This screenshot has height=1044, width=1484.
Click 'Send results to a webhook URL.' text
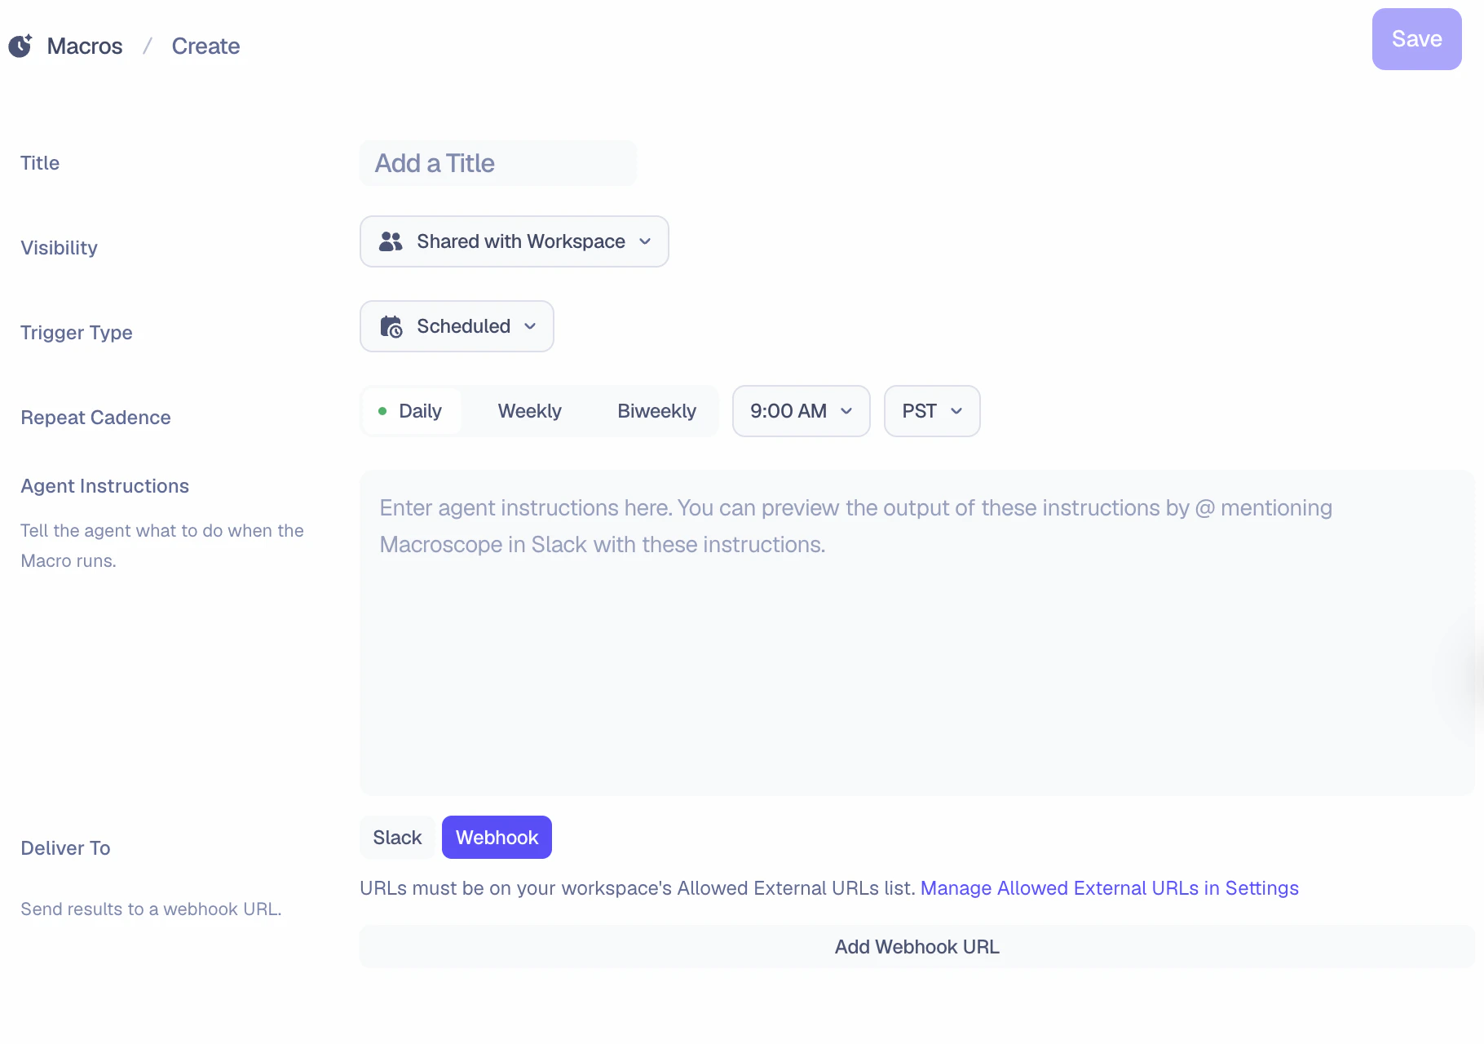[151, 909]
